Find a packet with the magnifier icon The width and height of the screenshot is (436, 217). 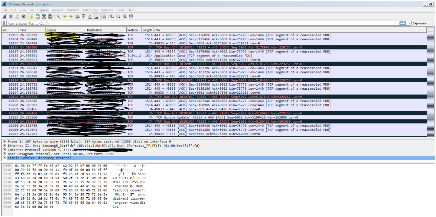(58, 16)
